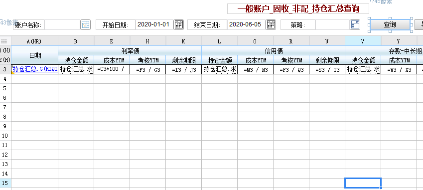Image resolution: width=423 pixels, height=190 pixels.
Task: Click 持仓金额 under 存款-中长期
Action: [363, 60]
